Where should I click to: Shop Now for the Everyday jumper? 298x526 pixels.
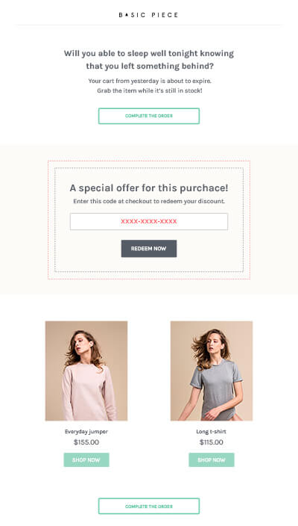click(x=86, y=460)
